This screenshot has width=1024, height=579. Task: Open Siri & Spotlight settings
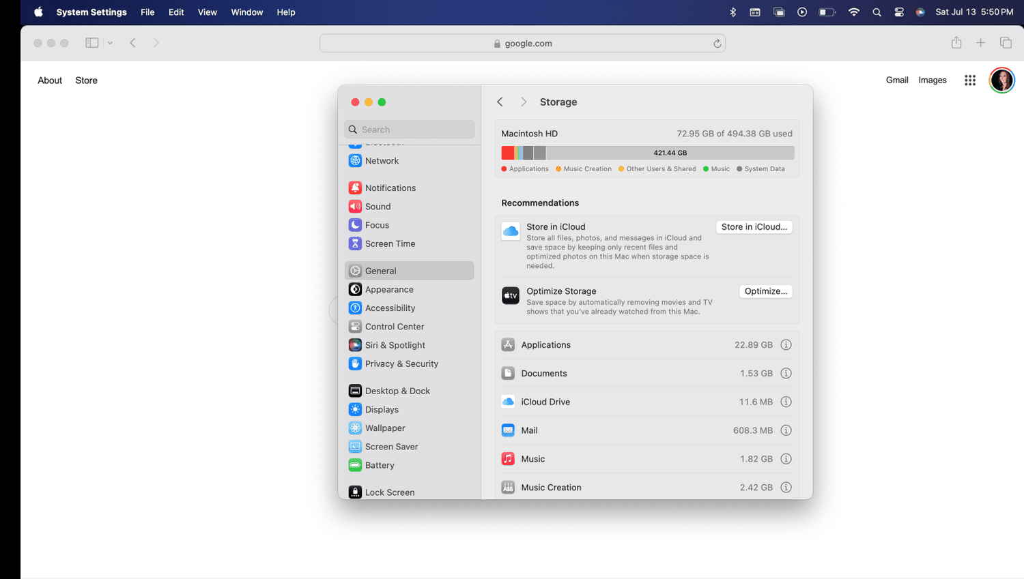(x=395, y=345)
